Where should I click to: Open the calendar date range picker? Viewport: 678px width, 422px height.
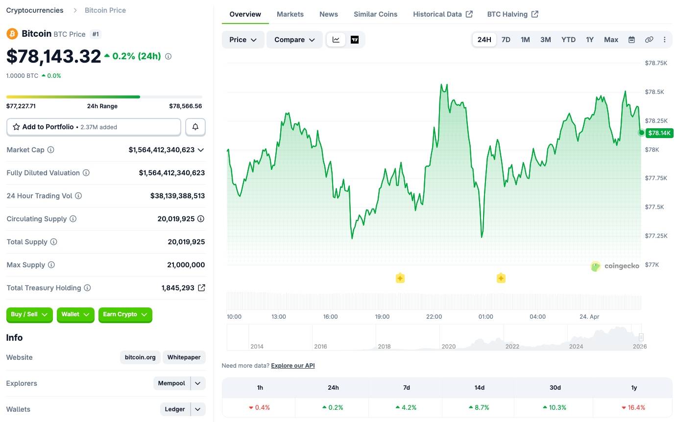pyautogui.click(x=631, y=40)
